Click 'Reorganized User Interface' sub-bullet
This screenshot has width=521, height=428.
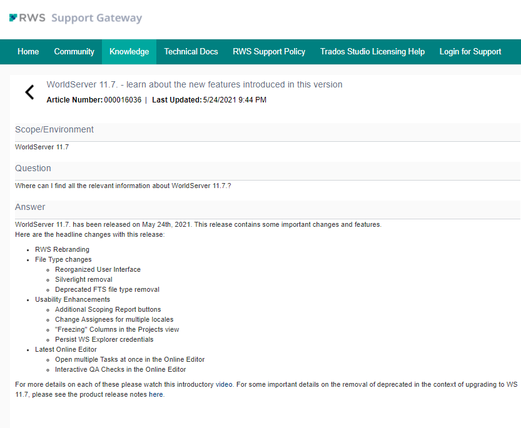[x=98, y=270]
